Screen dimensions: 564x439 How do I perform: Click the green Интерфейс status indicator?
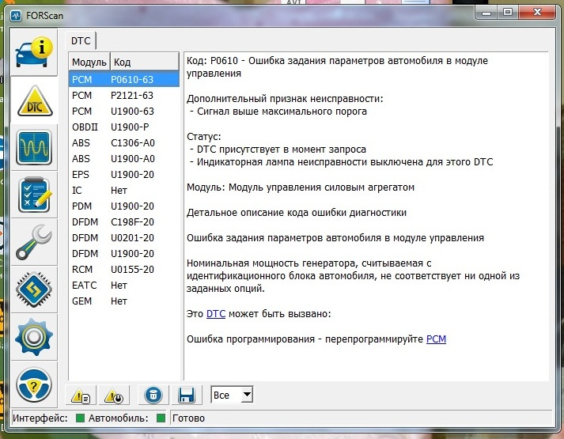click(80, 418)
